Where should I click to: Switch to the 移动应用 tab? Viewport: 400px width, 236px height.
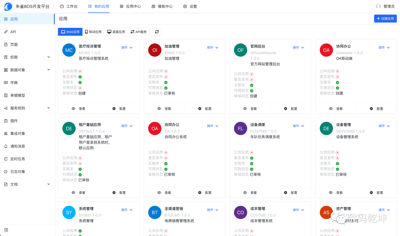coord(93,32)
